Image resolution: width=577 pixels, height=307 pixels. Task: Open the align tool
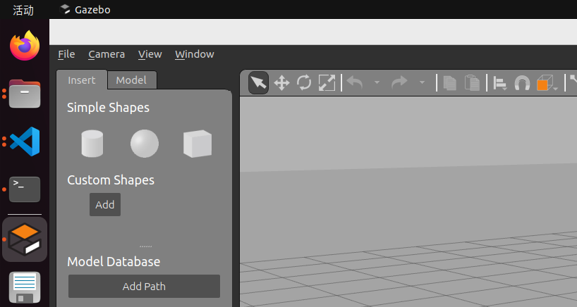pos(499,83)
